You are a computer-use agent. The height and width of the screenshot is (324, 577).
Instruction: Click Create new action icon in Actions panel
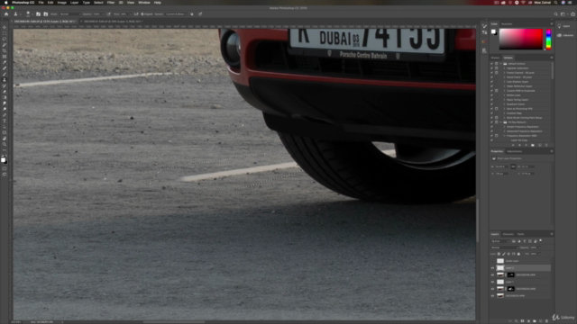click(x=540, y=145)
